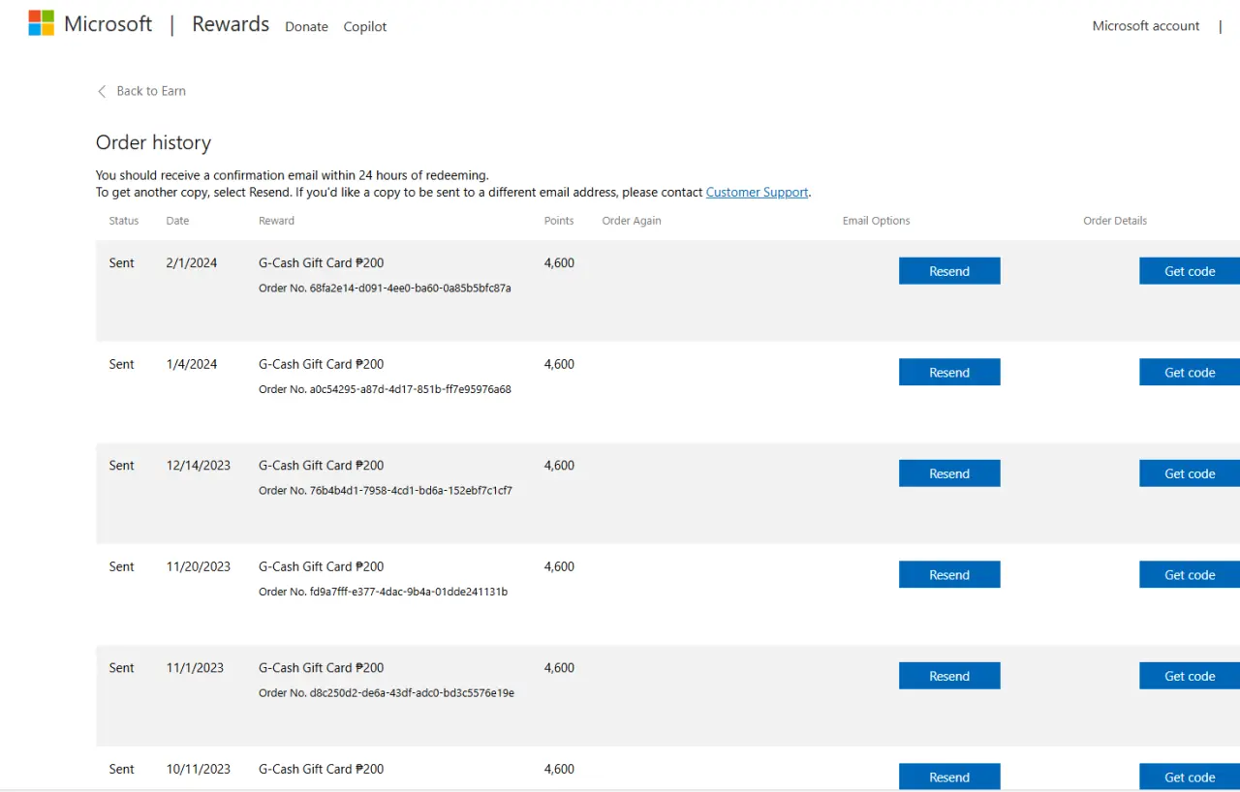Get code for 11/20/2023 order
Viewport: 1240px width, 792px height.
point(1190,575)
